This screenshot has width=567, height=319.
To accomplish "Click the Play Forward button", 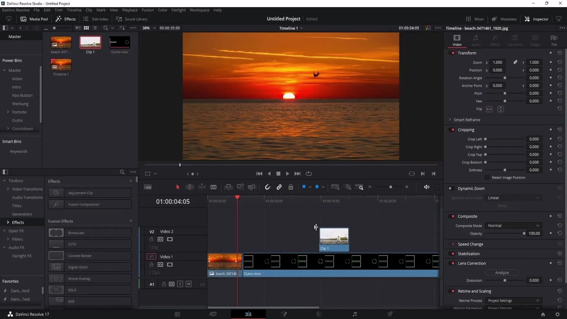I will click(287, 174).
